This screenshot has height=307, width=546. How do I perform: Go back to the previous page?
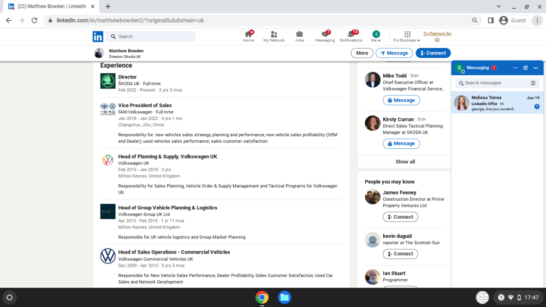pos(9,21)
